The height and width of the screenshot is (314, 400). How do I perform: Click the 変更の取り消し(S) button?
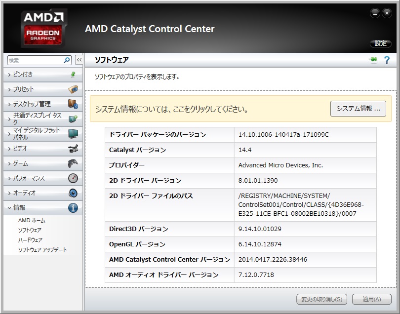click(x=321, y=299)
